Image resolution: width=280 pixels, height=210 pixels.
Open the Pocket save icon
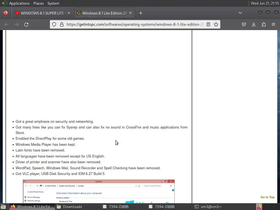point(244,24)
